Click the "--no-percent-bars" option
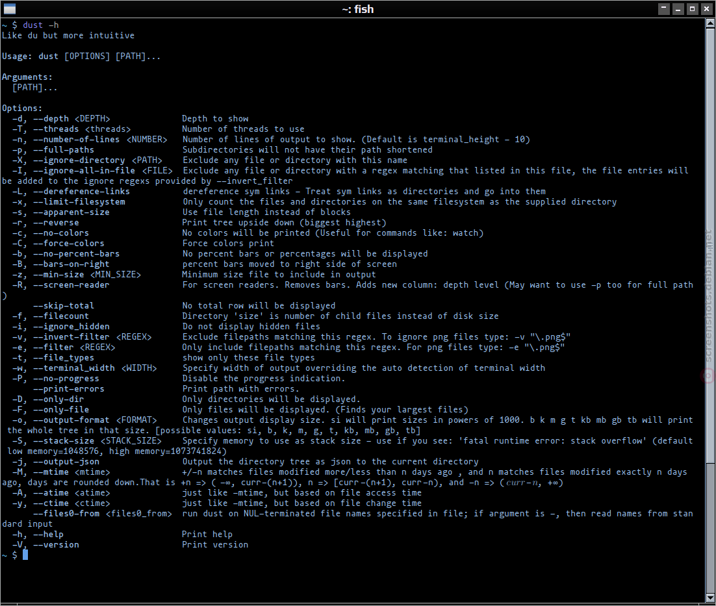This screenshot has height=606, width=716. coord(76,254)
